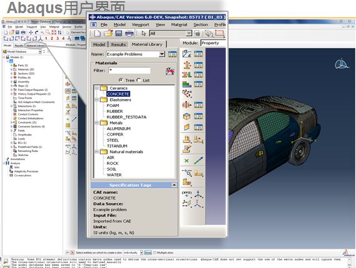Image resolution: width=356 pixels, height=268 pixels.
Task: Click Open folder icon in zoomed toolbar
Action: (x=108, y=34)
